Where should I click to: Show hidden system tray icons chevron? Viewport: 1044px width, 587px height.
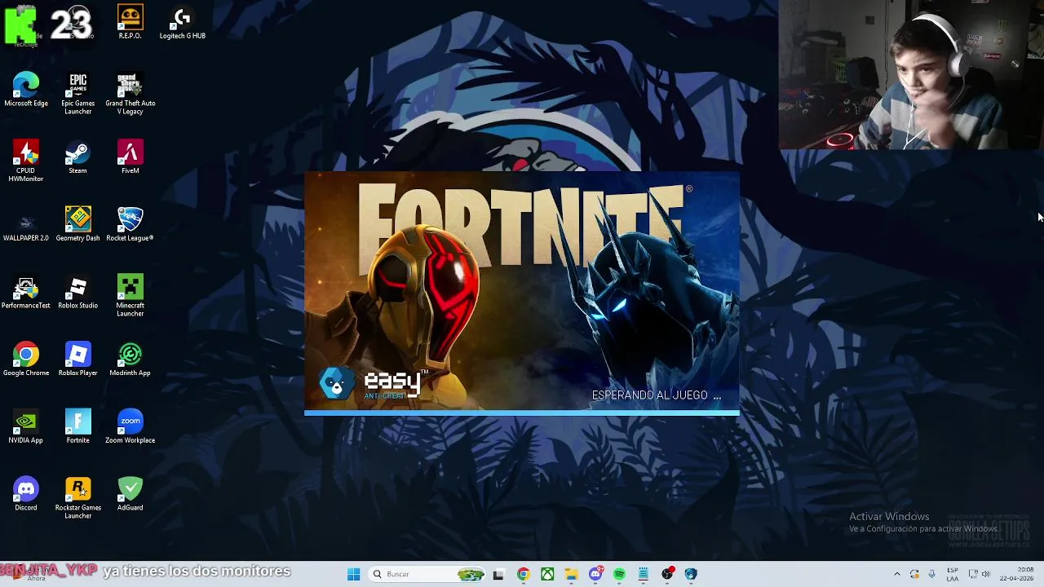(x=897, y=574)
